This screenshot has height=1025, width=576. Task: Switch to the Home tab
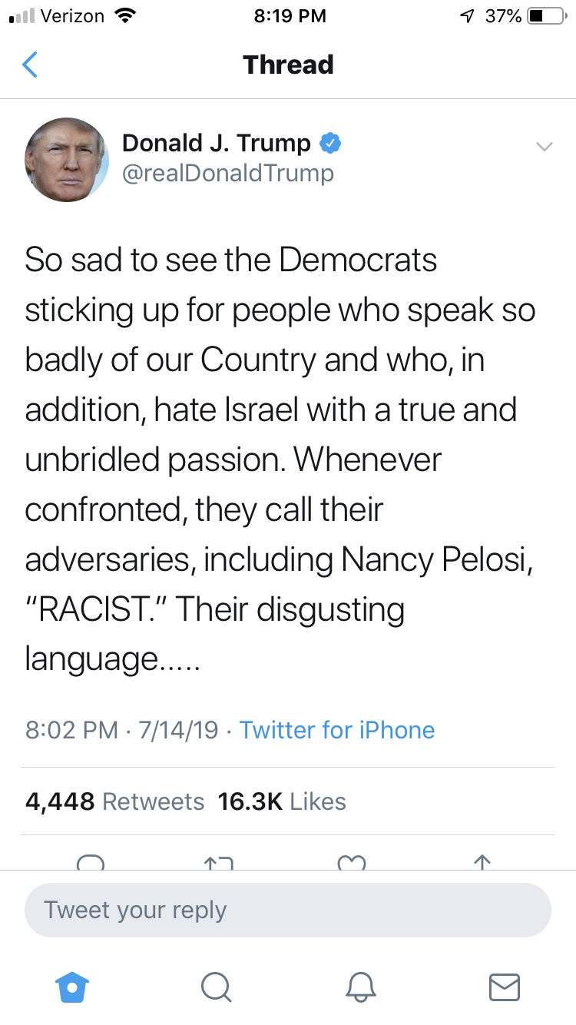[x=73, y=985]
